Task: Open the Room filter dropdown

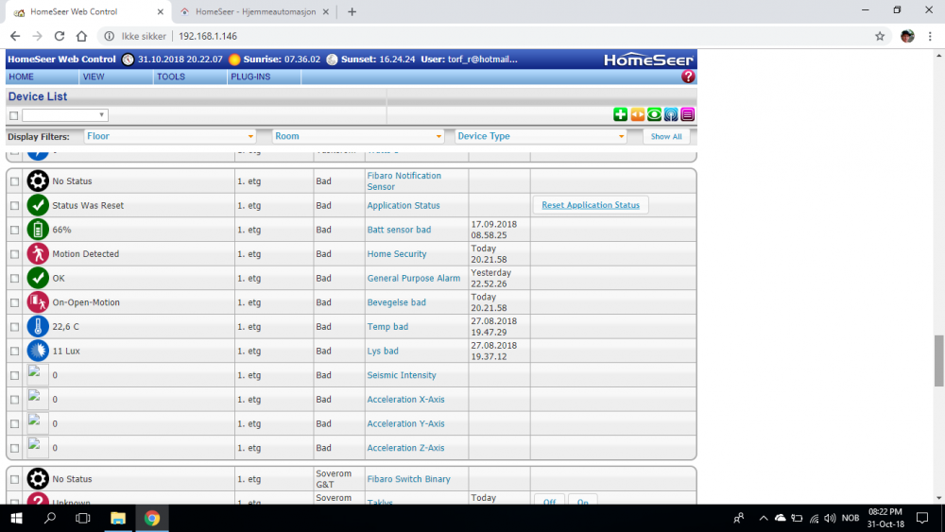Action: [357, 136]
